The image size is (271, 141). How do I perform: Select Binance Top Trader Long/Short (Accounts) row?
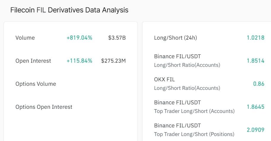click(209, 107)
